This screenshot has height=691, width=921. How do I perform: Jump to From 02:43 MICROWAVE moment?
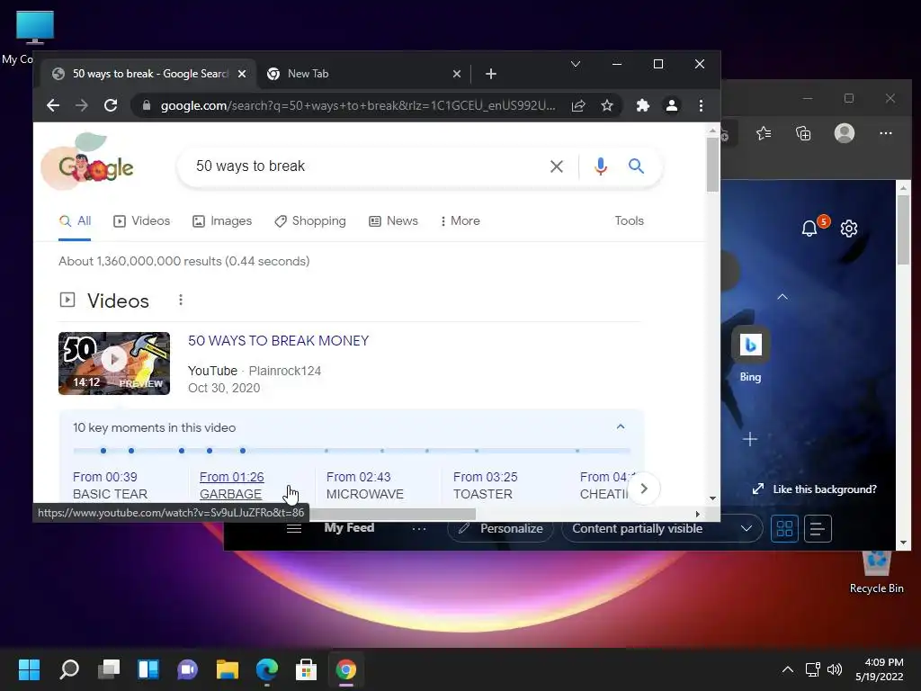pyautogui.click(x=365, y=485)
